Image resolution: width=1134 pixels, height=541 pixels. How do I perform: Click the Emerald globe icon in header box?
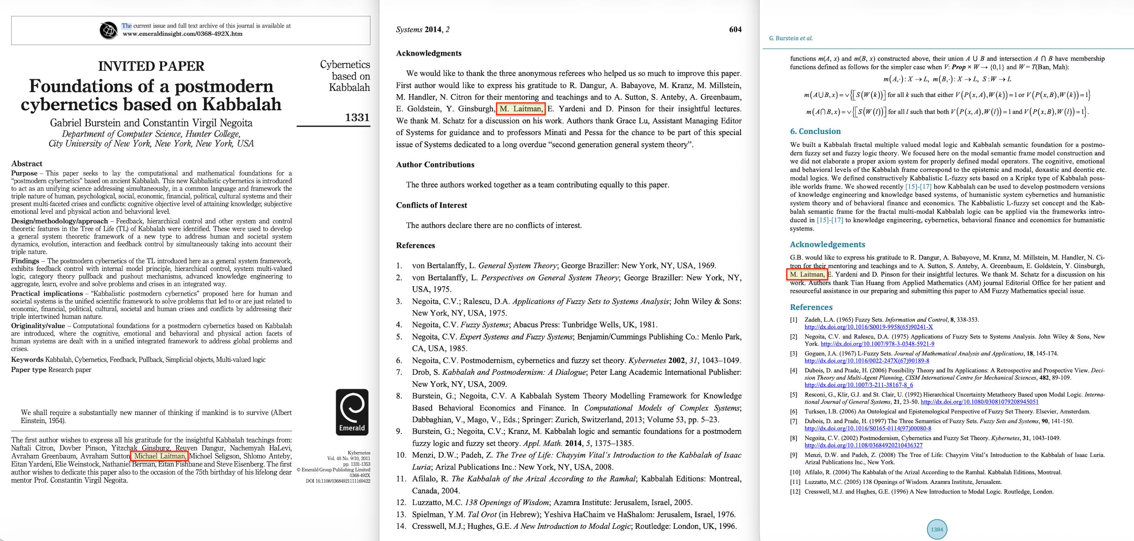[x=109, y=30]
